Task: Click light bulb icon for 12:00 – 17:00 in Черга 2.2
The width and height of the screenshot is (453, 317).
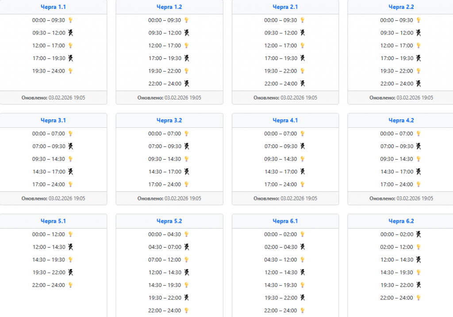Action: (418, 46)
